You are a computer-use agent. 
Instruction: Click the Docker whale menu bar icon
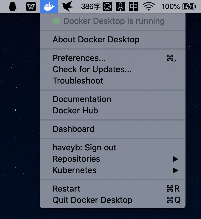49,7
